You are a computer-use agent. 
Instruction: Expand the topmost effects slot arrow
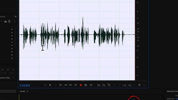[12, 29]
